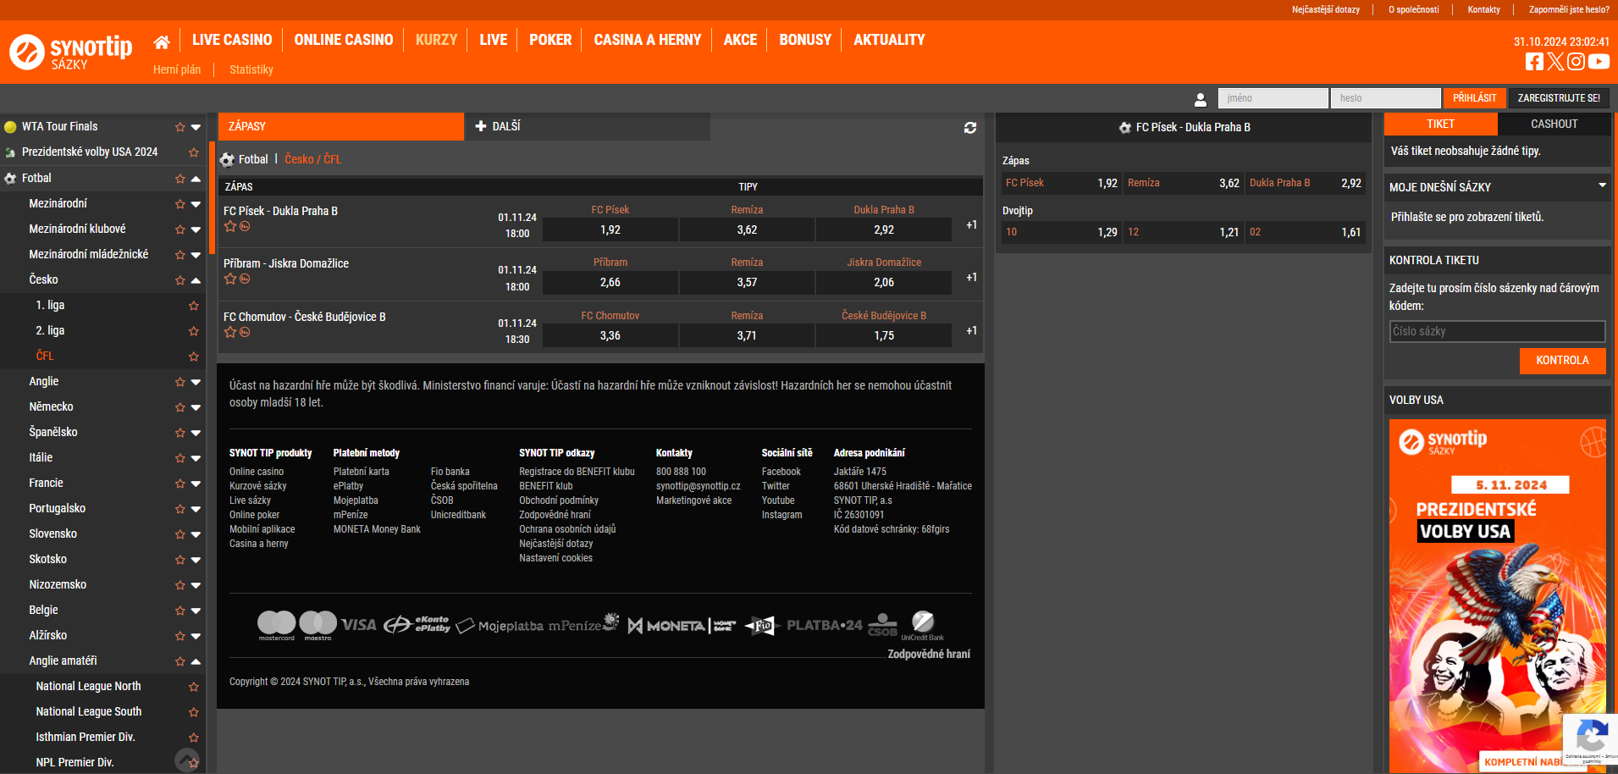Select odds 1,92 for FC Písek win

610,229
